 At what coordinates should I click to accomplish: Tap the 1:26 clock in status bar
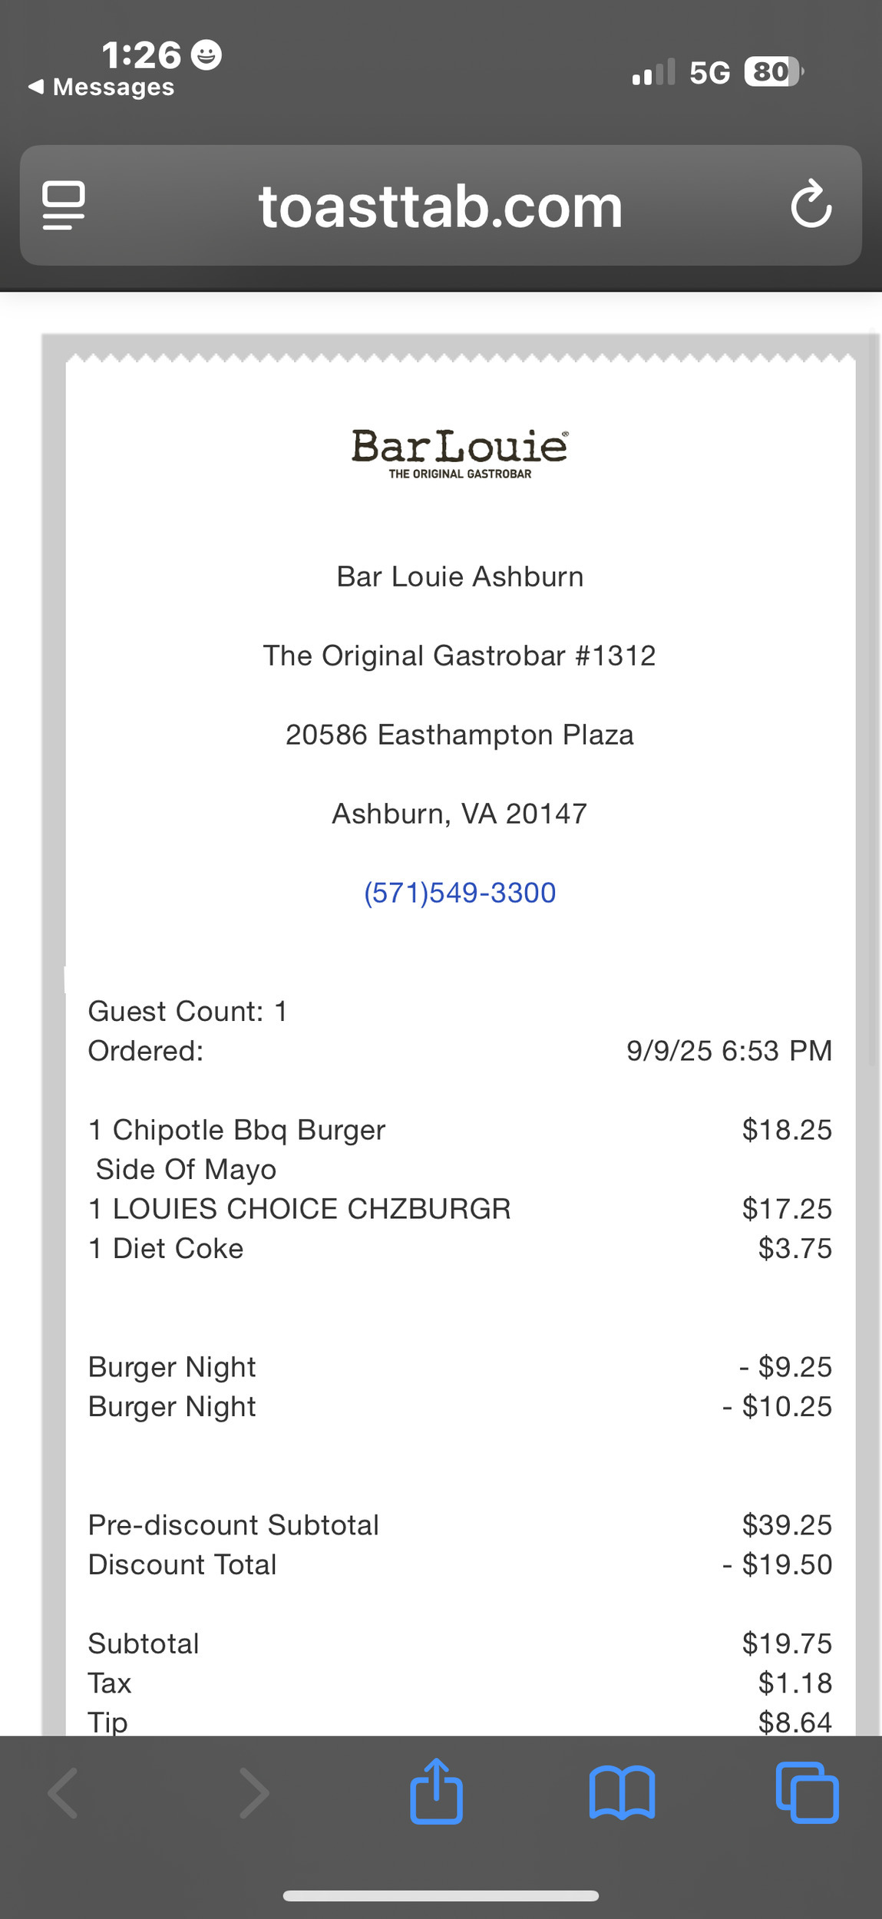tap(141, 55)
